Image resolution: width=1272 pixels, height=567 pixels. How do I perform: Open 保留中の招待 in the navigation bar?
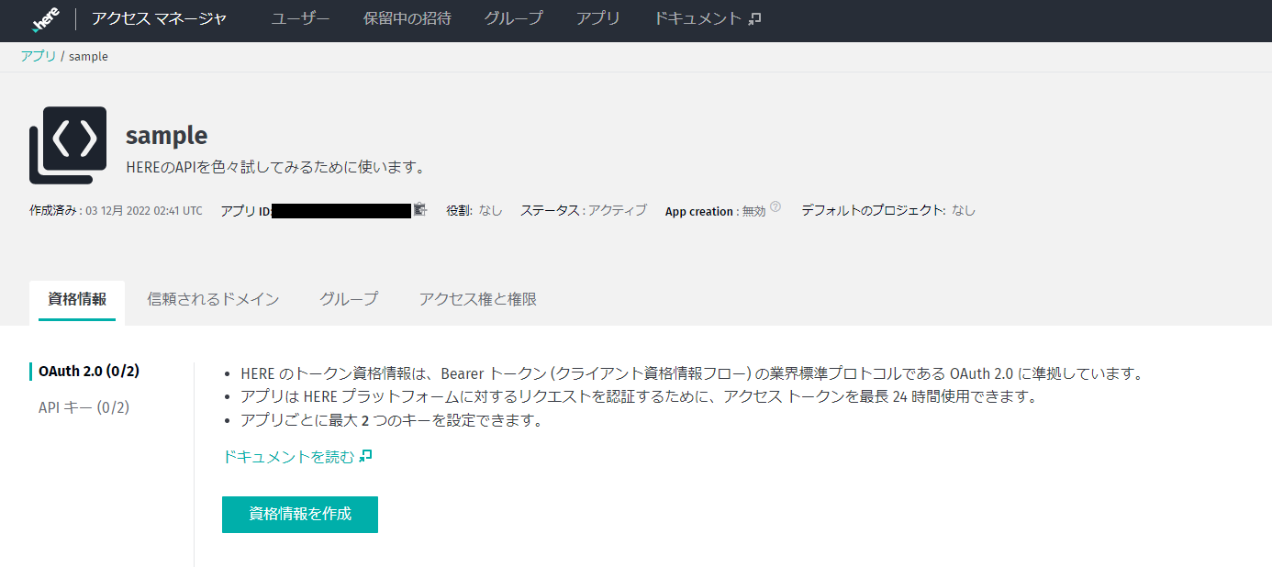point(407,17)
